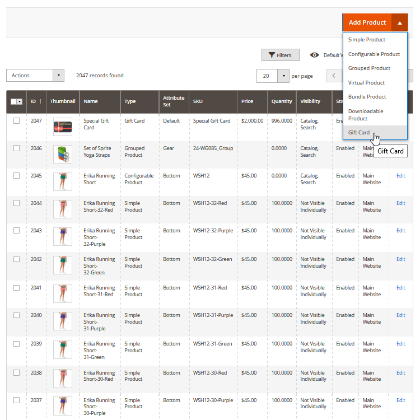Check the box for product ID 2047
The height and width of the screenshot is (420, 420).
[16, 121]
